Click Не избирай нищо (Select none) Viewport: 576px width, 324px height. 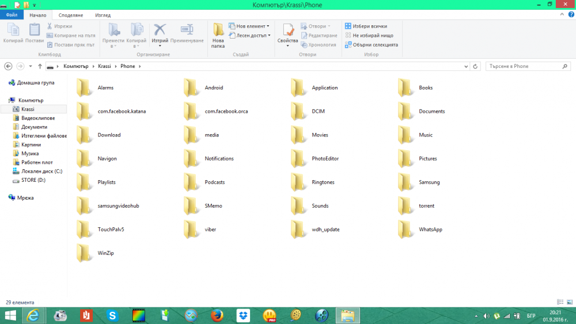point(369,36)
